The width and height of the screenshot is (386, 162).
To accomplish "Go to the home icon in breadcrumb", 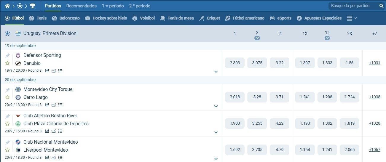I will click(7, 6).
